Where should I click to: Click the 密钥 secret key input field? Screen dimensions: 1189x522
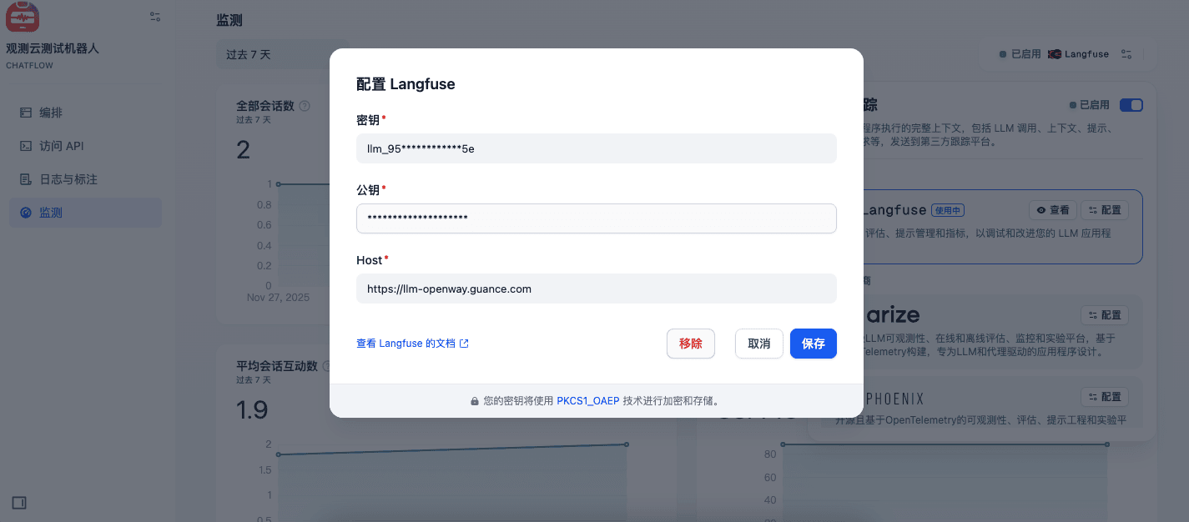tap(597, 148)
